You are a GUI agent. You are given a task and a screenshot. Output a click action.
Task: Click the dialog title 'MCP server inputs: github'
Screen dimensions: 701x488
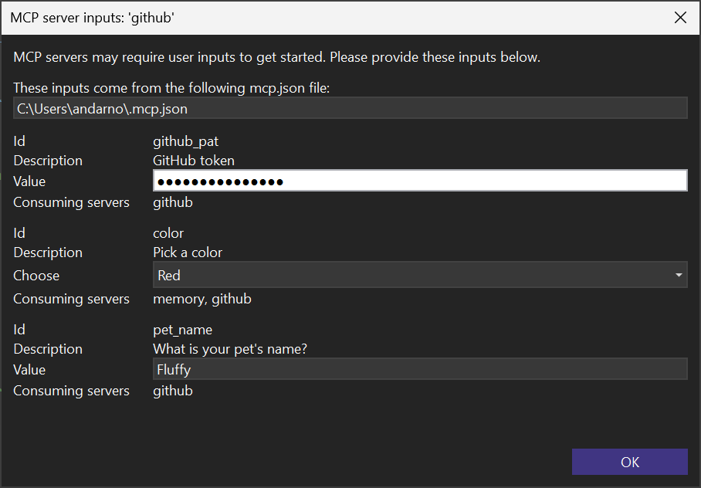click(x=92, y=17)
